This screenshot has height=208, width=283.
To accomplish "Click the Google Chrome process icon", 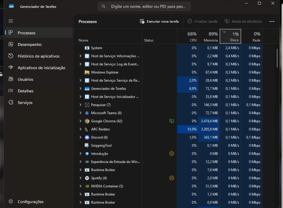I will (87, 121).
